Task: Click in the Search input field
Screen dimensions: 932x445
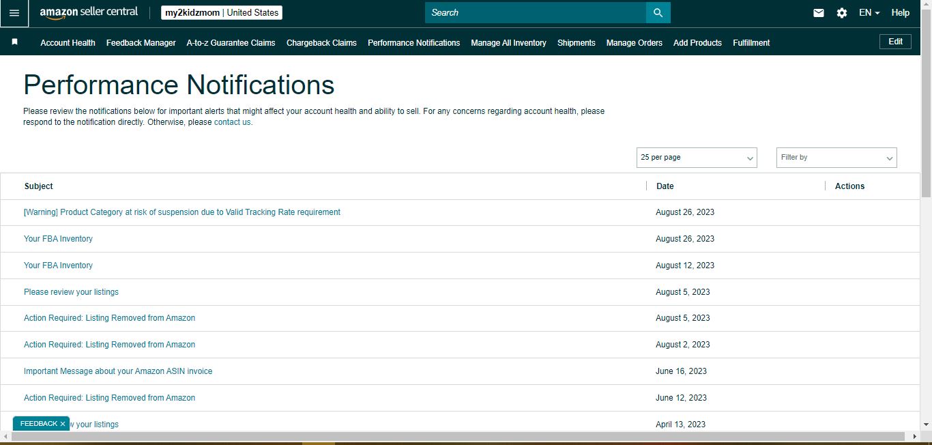Action: click(x=536, y=12)
